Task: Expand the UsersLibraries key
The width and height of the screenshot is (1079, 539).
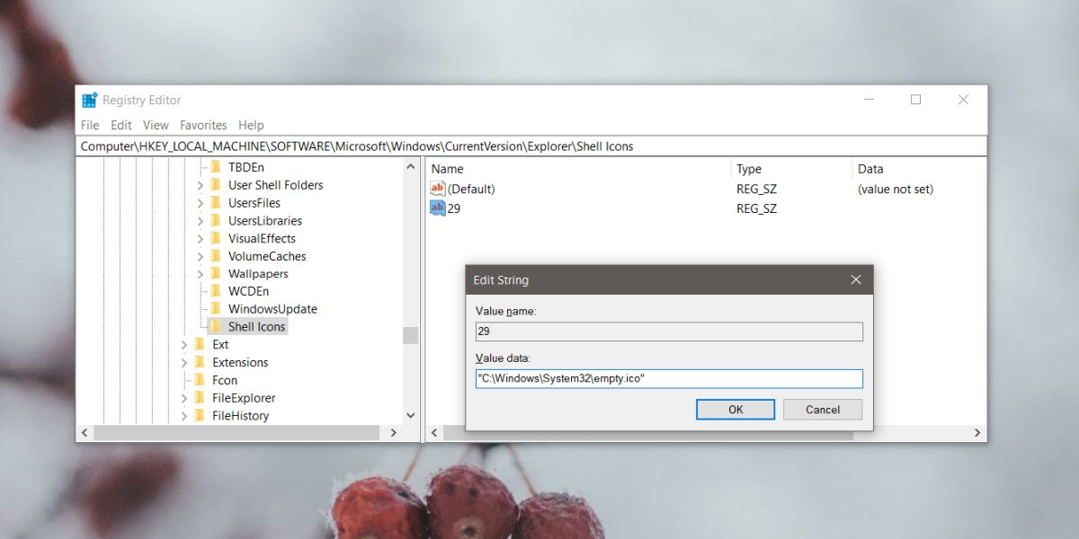Action: 201,220
